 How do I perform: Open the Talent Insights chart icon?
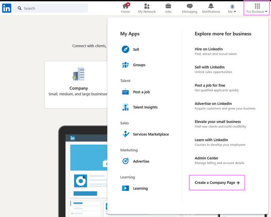[125, 107]
